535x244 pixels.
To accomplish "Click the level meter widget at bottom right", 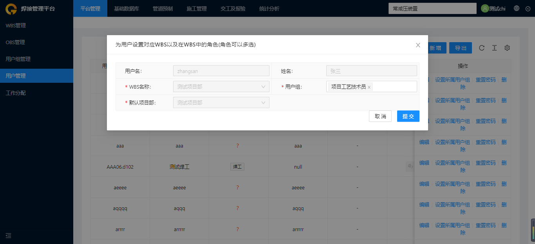I will click(533, 231).
